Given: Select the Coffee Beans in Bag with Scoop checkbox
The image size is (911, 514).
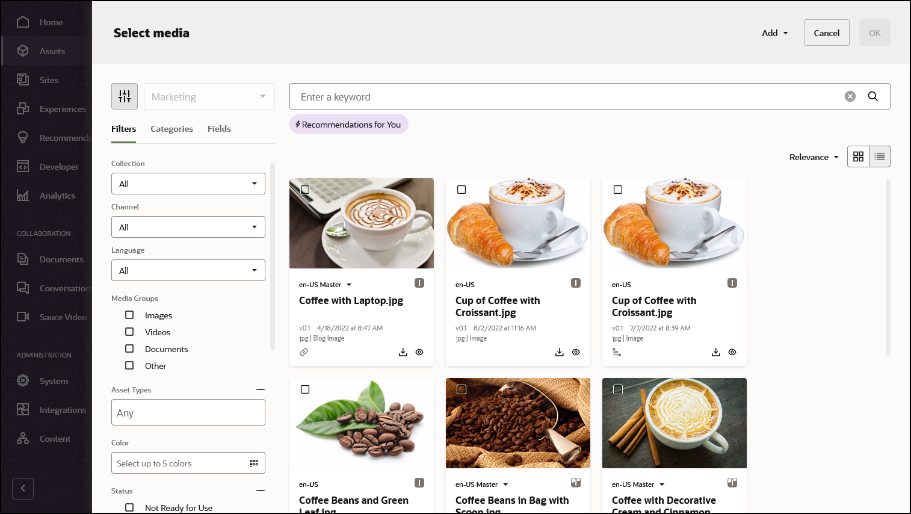Looking at the screenshot, I should [462, 389].
